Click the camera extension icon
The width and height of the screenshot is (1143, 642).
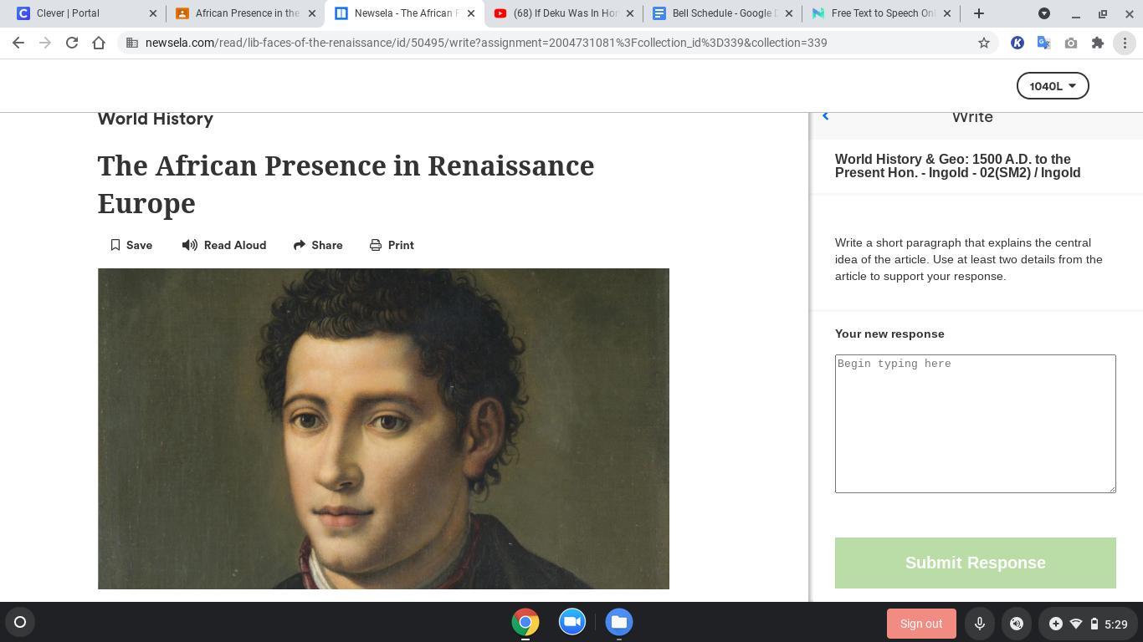1071,43
